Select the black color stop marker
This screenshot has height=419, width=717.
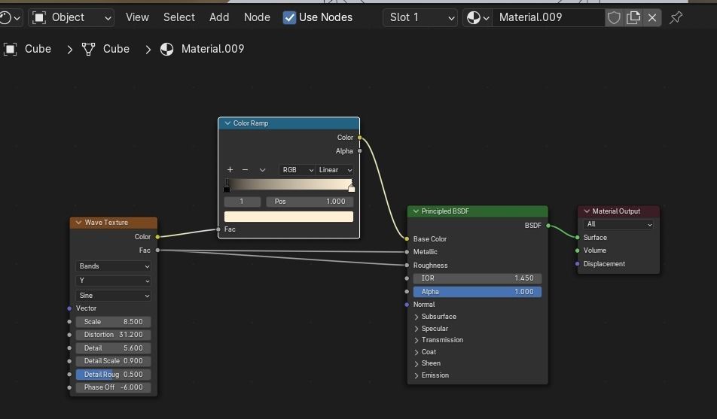pos(227,188)
